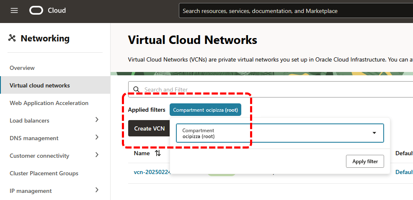
Task: Expand the IP management submenu
Action: (x=97, y=190)
